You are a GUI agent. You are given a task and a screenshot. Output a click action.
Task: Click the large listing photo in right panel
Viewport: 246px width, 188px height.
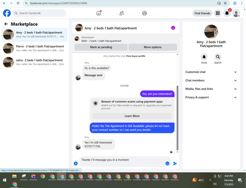pyautogui.click(x=211, y=31)
